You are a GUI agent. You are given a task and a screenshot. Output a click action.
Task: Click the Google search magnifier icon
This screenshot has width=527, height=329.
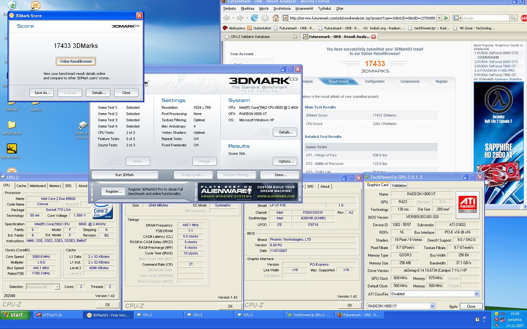pyautogui.click(x=513, y=18)
